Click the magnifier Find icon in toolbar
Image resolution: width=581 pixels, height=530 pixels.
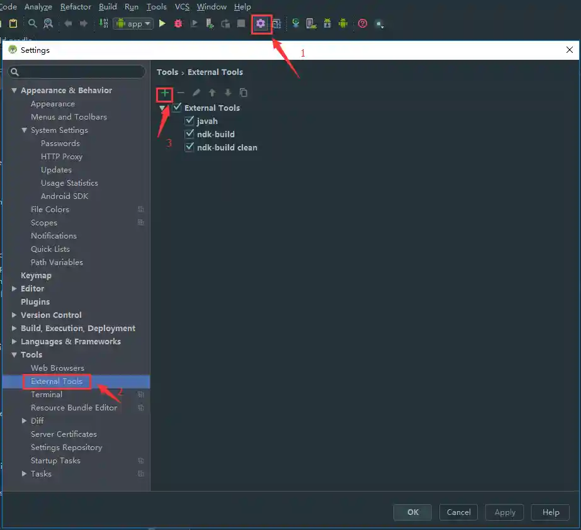(33, 24)
